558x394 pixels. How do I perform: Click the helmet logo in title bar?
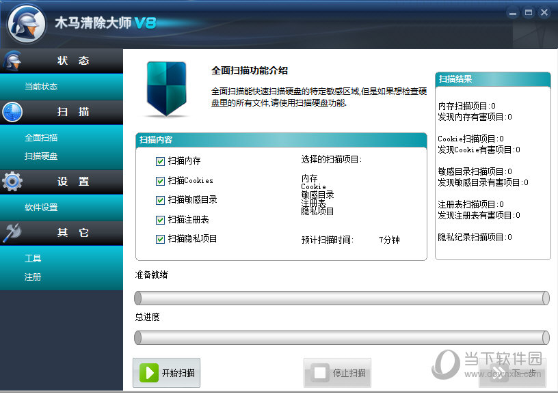point(27,24)
